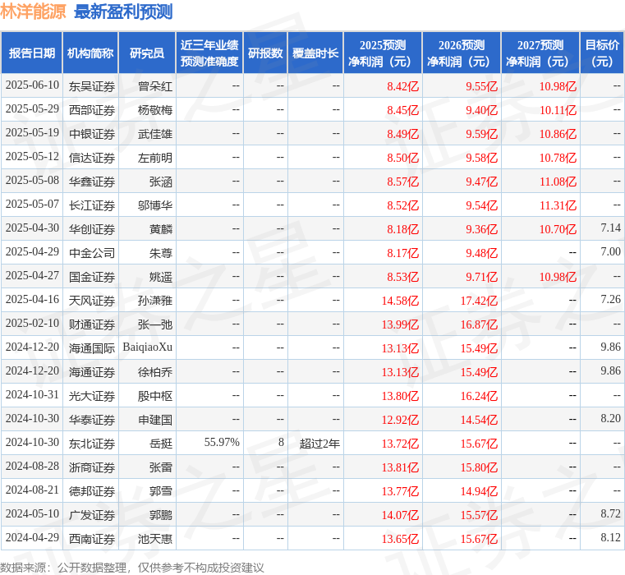This screenshot has height=575, width=625.
Task: Click the 研究员 column header
Action: coord(147,53)
